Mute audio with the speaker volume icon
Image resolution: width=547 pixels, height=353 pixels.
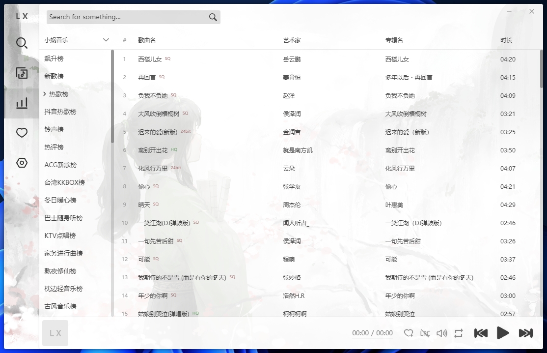coord(441,333)
